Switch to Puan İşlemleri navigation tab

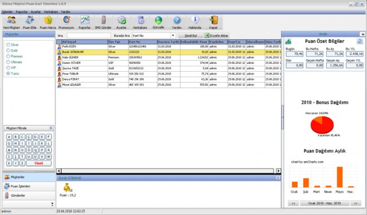coord(29,187)
